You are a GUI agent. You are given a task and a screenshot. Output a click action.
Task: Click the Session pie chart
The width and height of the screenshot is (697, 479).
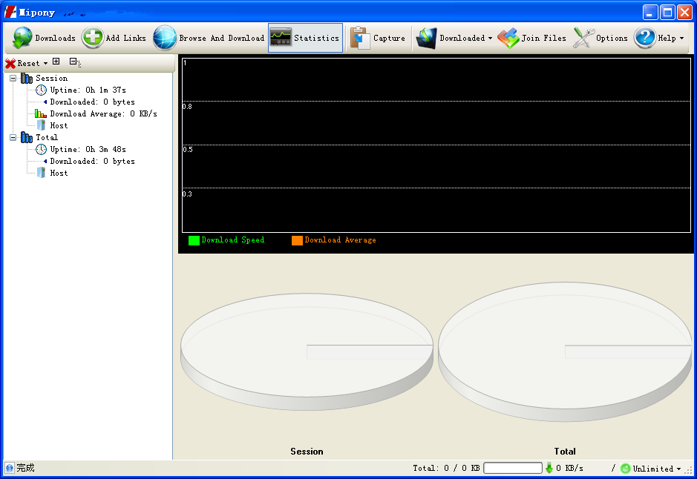pyautogui.click(x=307, y=351)
